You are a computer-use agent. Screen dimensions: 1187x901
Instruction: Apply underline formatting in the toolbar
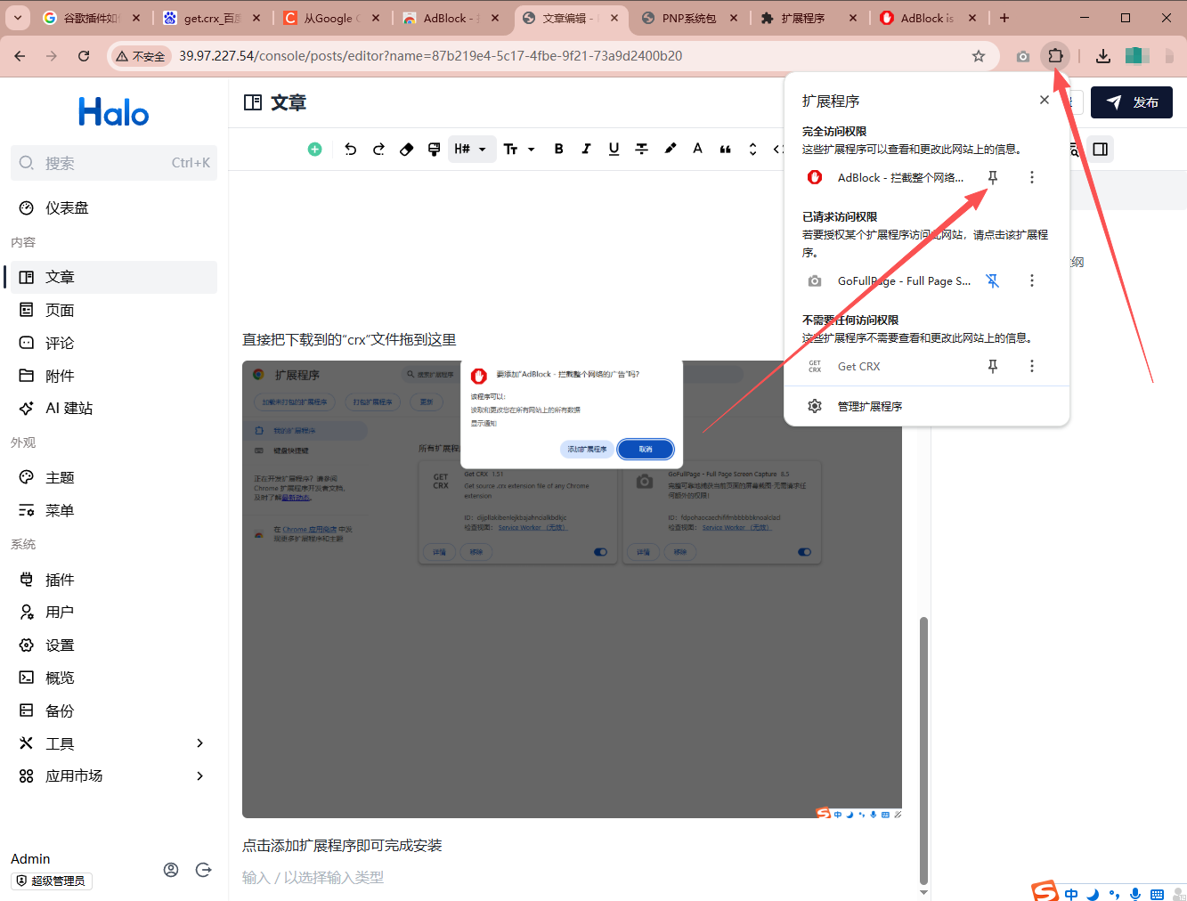614,150
